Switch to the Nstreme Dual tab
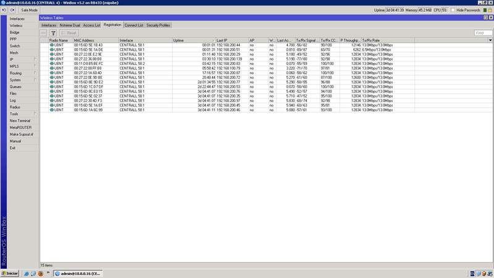Screen dimensions: 494x278 pyautogui.click(x=70, y=25)
